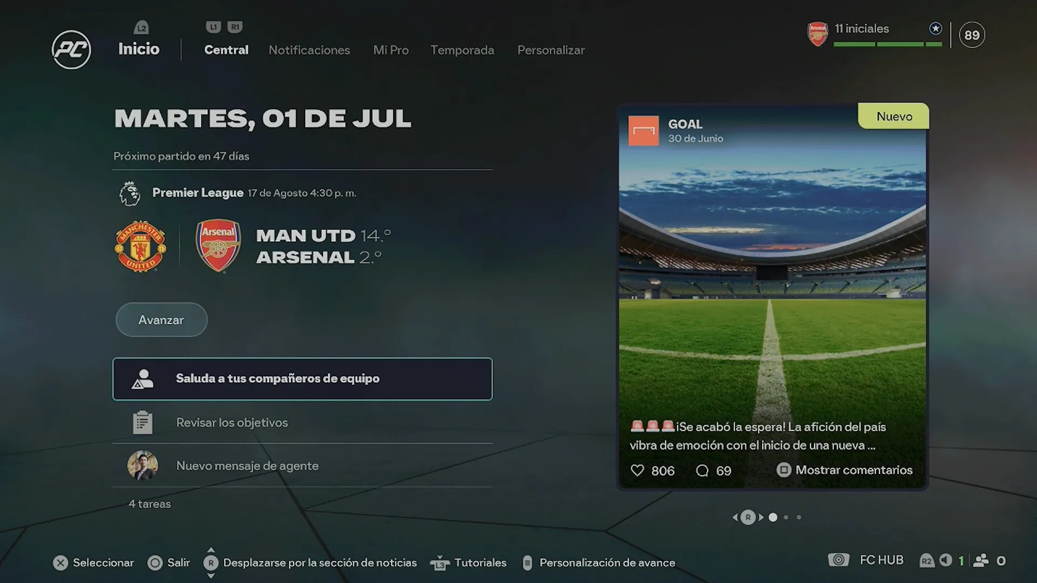Click the agent avatar thumbnail

143,465
